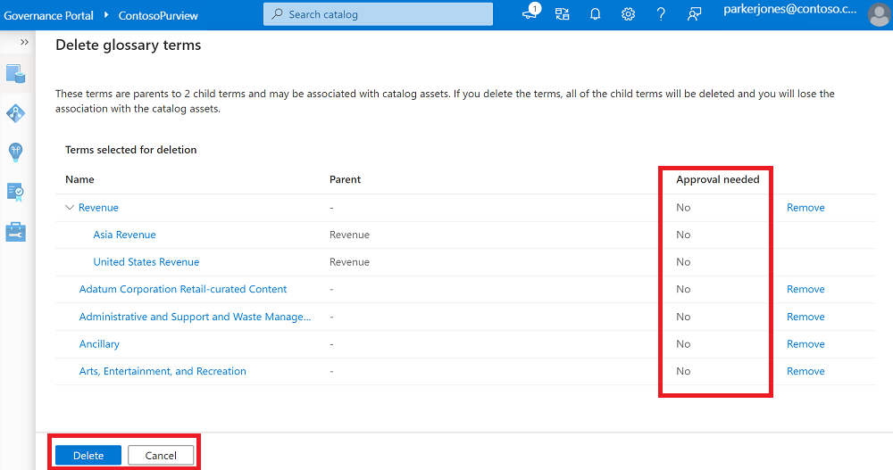Open the switch directory icon
The height and width of the screenshot is (470, 893).
tap(563, 14)
